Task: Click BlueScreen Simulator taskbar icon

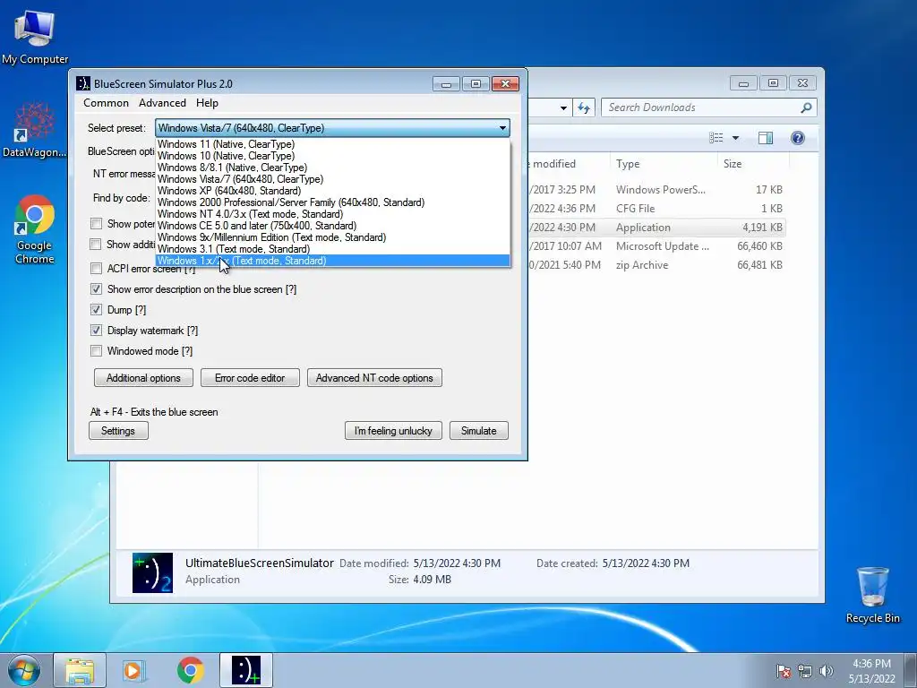Action: (x=245, y=670)
